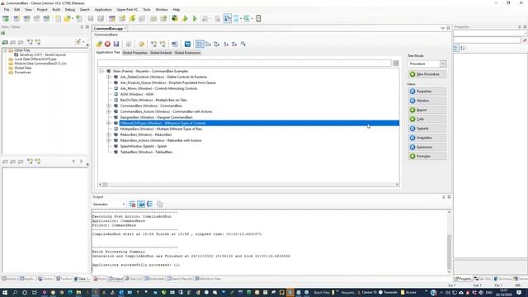Click the window-view icon in CommandBars toolbar
This screenshot has width=528, height=297.
pyautogui.click(x=174, y=44)
